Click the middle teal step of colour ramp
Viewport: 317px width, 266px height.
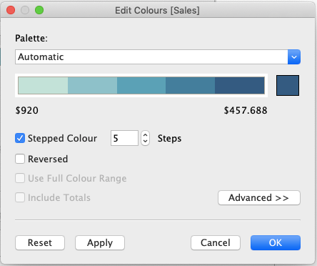pyautogui.click(x=141, y=85)
